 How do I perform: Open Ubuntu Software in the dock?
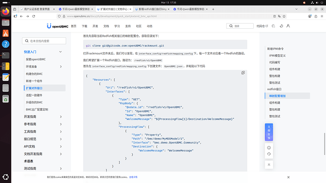click(x=6, y=33)
